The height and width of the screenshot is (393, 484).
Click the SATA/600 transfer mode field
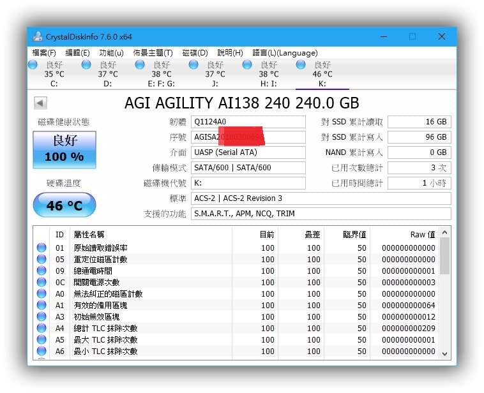click(x=248, y=168)
